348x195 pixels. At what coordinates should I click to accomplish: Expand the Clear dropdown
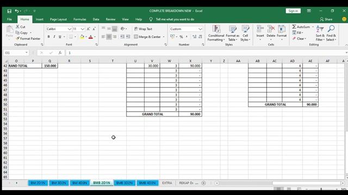tap(306, 38)
